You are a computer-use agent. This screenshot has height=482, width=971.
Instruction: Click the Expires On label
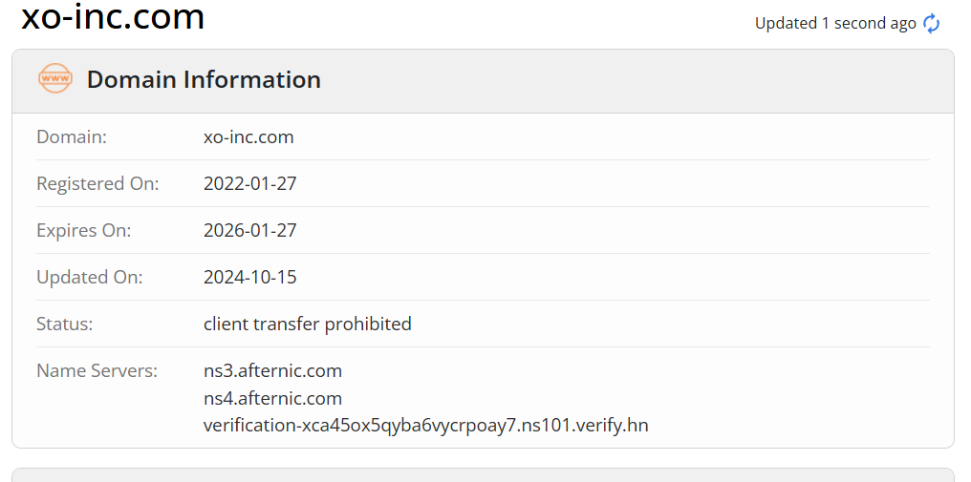click(x=83, y=230)
